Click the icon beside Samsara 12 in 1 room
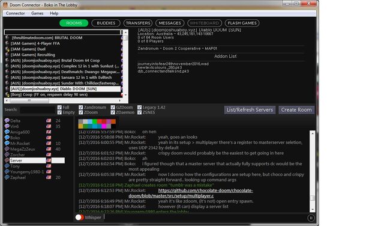Screen dimensions: 384x226 coord(7,78)
